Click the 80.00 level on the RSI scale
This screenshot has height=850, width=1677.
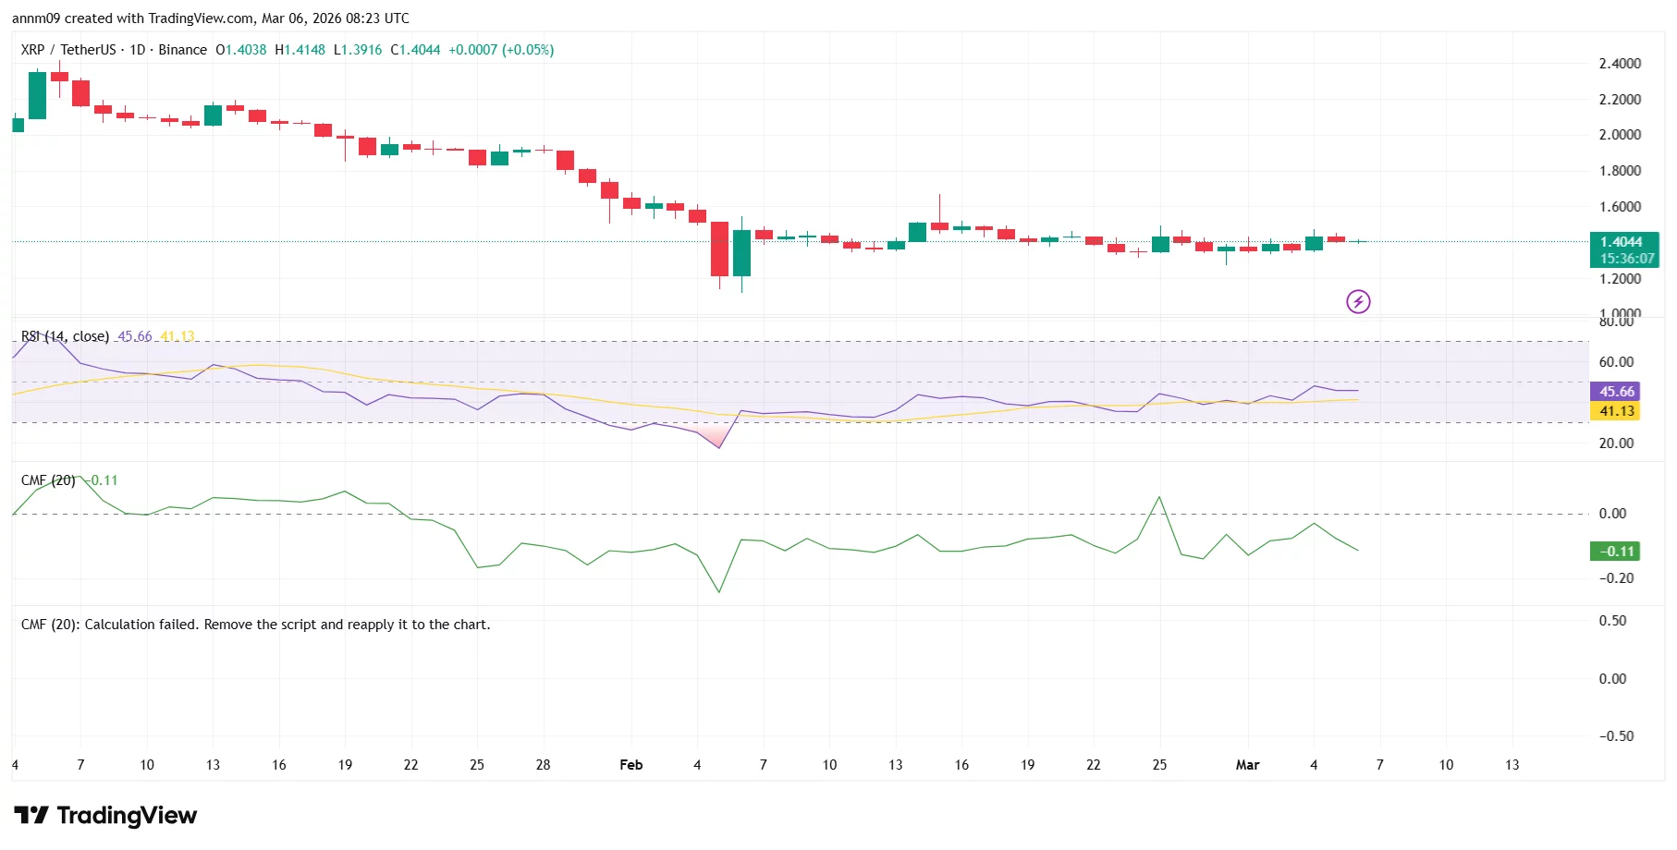pos(1616,322)
